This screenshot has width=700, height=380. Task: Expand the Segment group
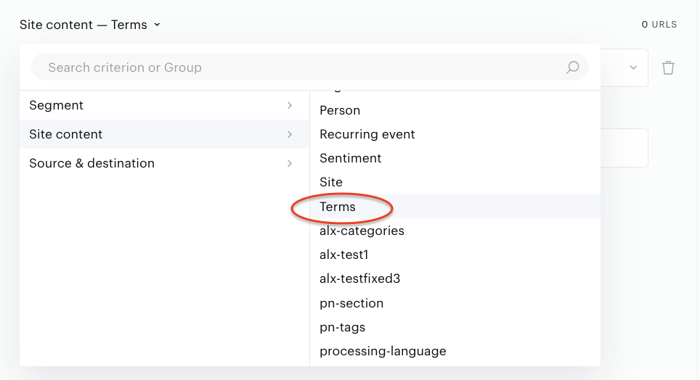click(164, 105)
